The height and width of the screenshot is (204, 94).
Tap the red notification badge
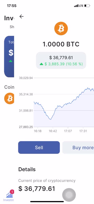pyautogui.click(x=12, y=192)
